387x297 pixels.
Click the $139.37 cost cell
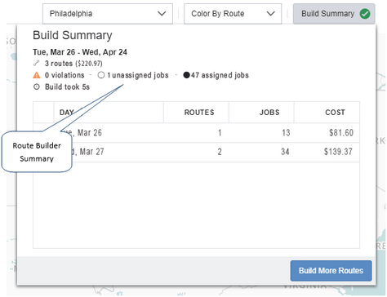(x=338, y=152)
